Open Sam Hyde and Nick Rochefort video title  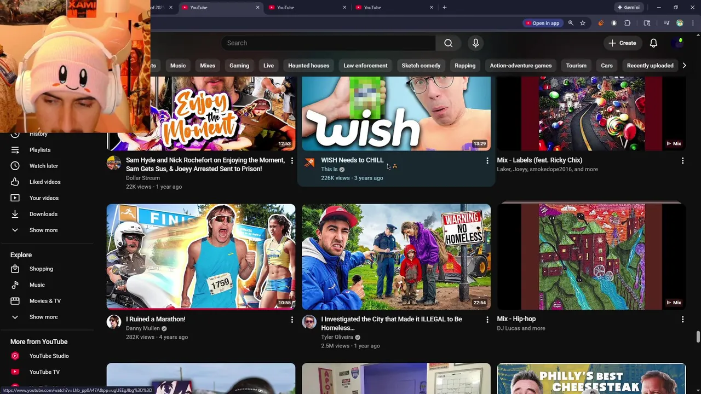(205, 164)
